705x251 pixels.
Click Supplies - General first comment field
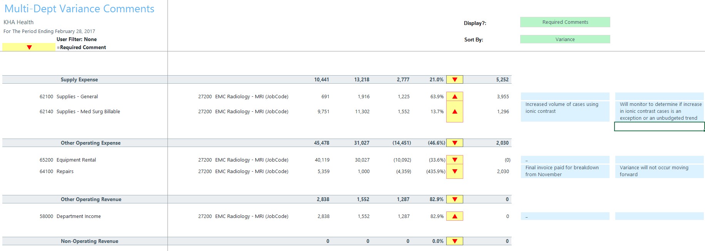(565, 96)
